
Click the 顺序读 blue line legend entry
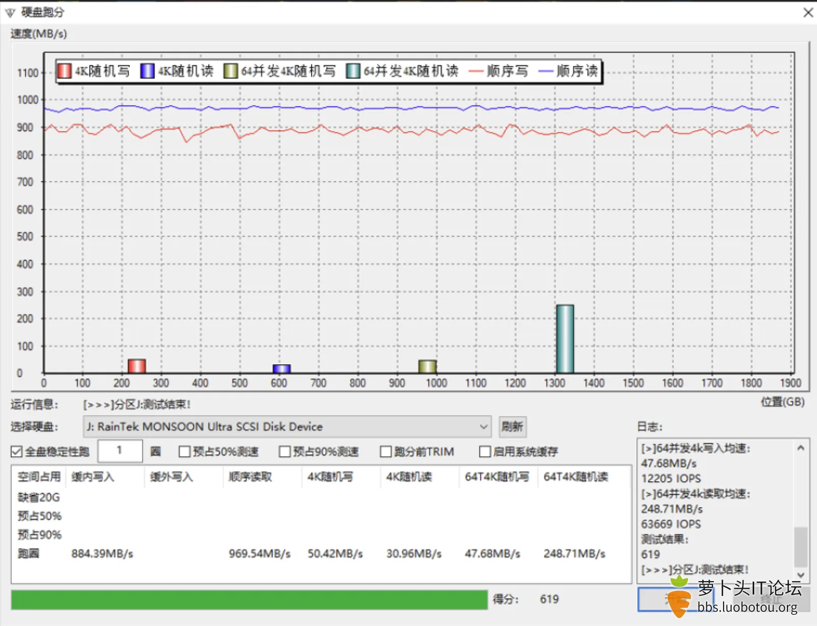(568, 71)
